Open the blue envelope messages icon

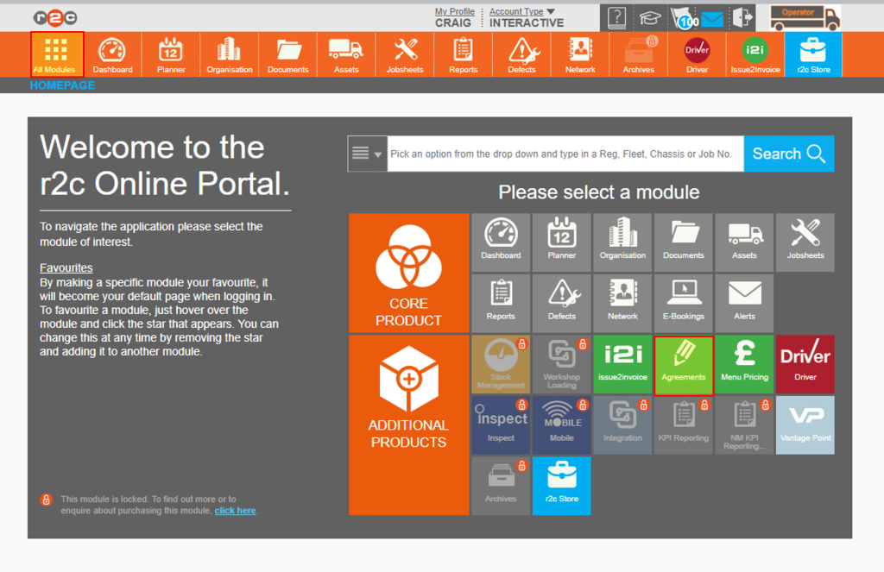tap(712, 20)
